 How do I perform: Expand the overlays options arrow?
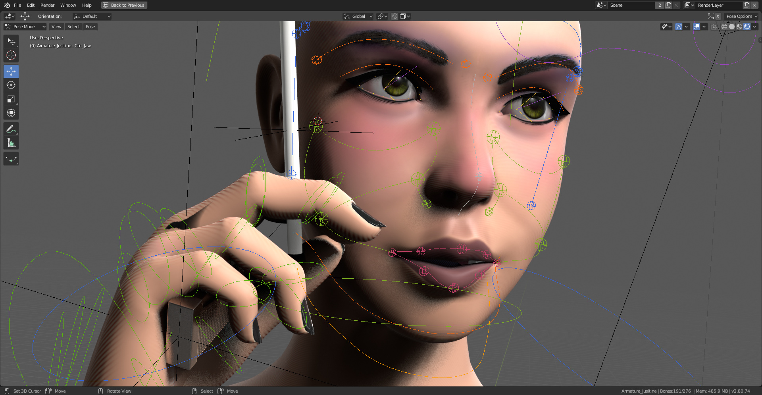click(704, 27)
